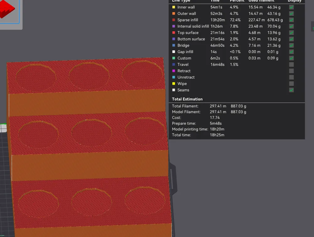Click the 72.4% percent value
314x237 pixels.
(x=235, y=20)
